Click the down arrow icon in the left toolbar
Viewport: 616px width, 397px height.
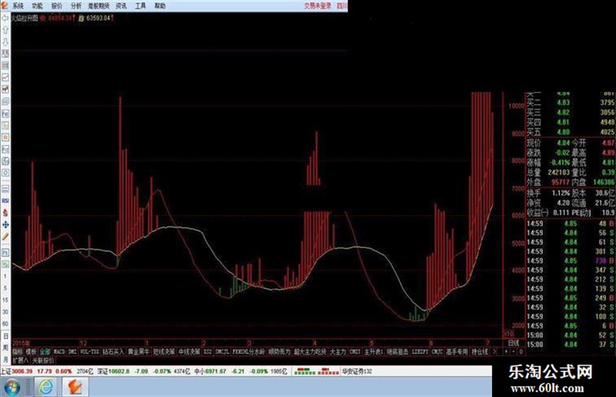tap(5, 42)
